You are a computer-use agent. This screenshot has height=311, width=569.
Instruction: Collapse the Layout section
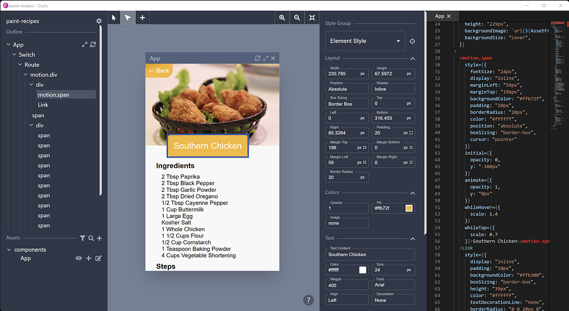(413, 58)
